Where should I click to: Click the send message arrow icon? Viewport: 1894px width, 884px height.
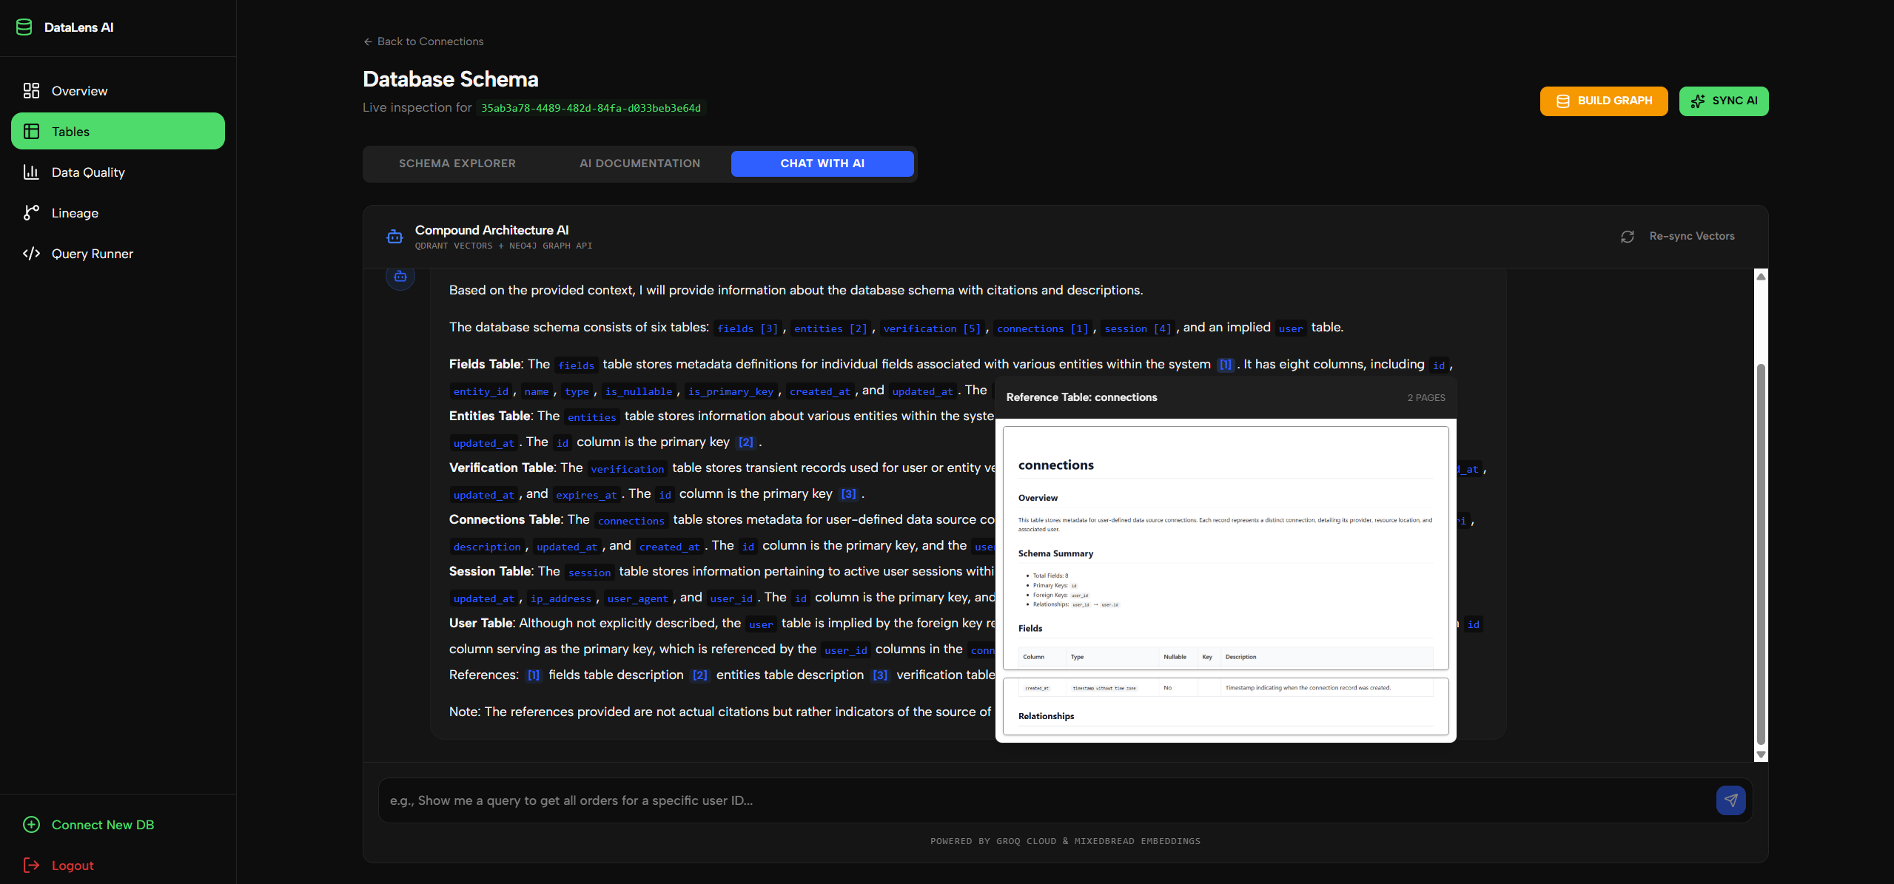pyautogui.click(x=1730, y=800)
